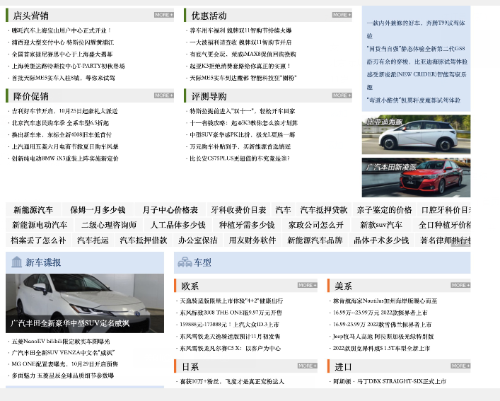Screen dimensions: 500x401
Task: Open MORE for the 美系 section
Action: point(460,285)
